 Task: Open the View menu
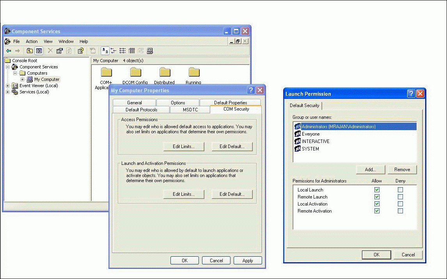coord(48,41)
